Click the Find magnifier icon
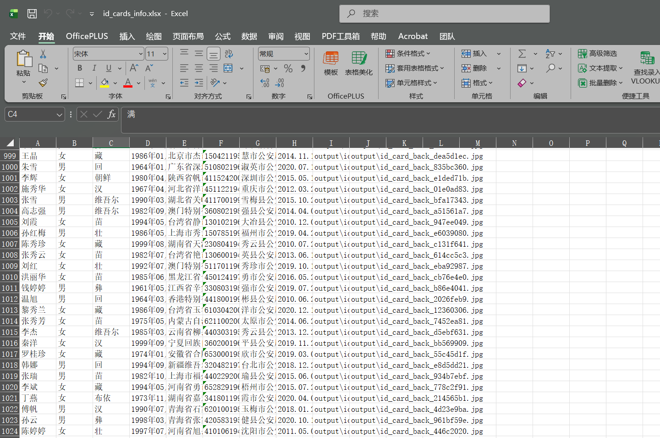 tap(550, 68)
